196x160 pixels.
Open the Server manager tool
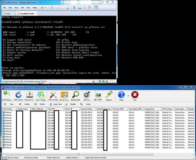click(x=64, y=96)
